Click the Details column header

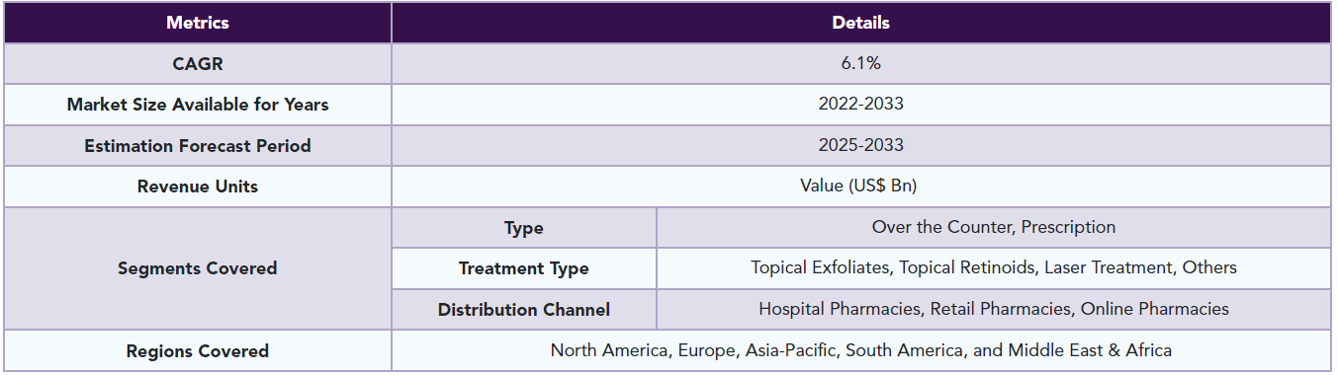(x=861, y=23)
